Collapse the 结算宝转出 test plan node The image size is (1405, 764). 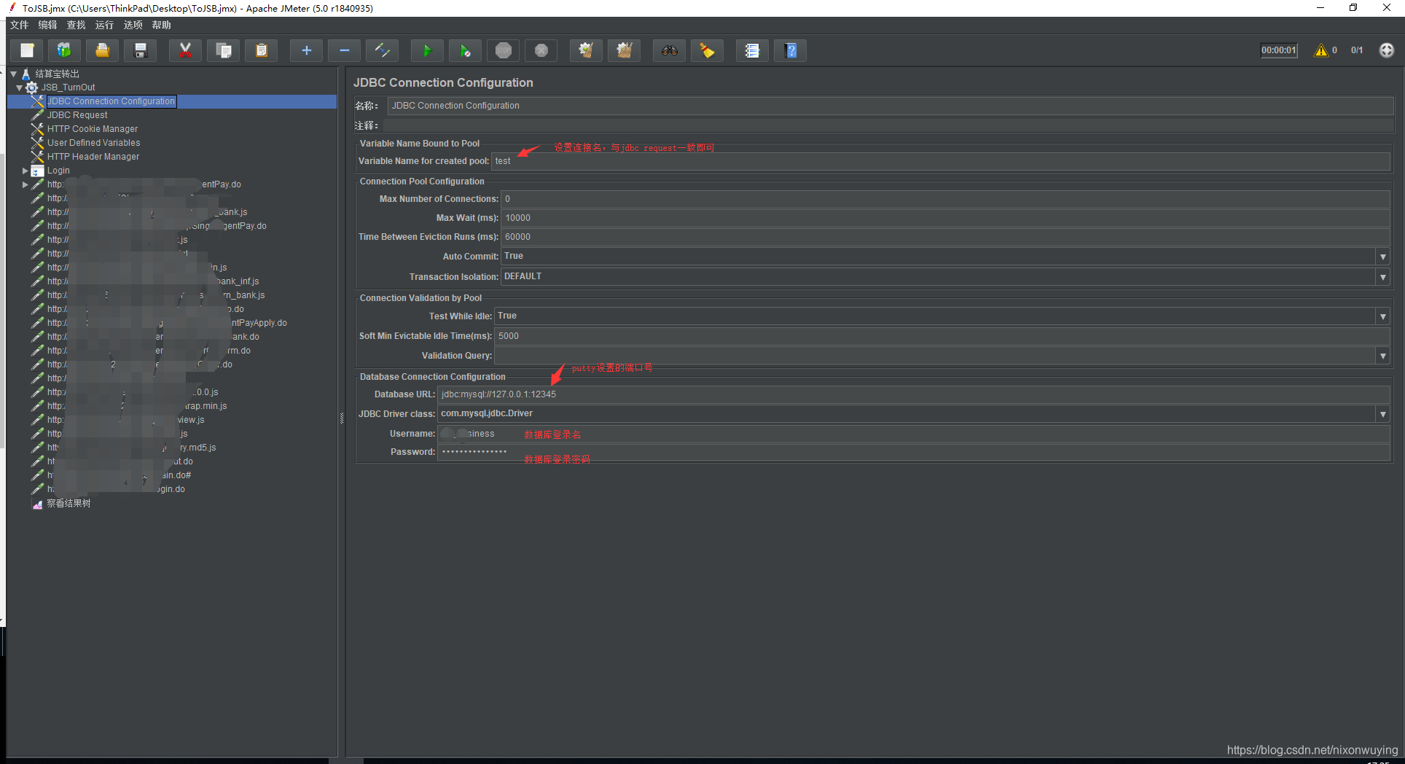pyautogui.click(x=13, y=74)
